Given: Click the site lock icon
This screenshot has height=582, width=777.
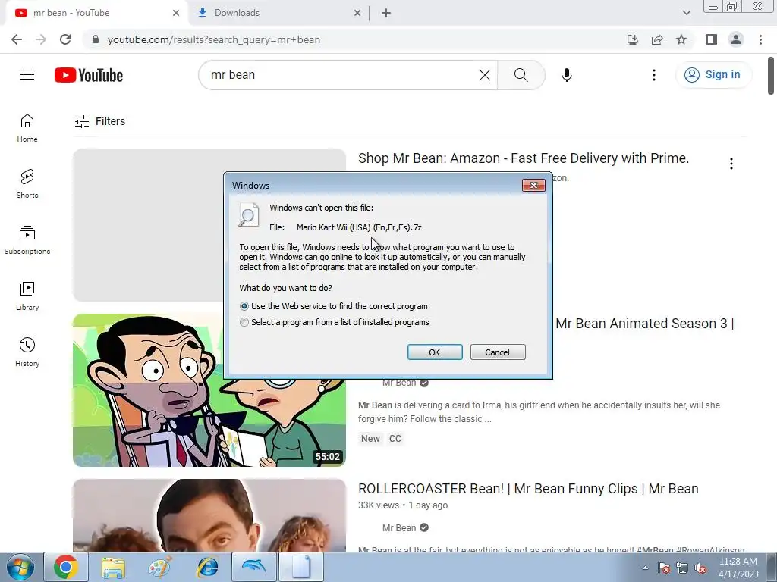Looking at the screenshot, I should (x=96, y=39).
